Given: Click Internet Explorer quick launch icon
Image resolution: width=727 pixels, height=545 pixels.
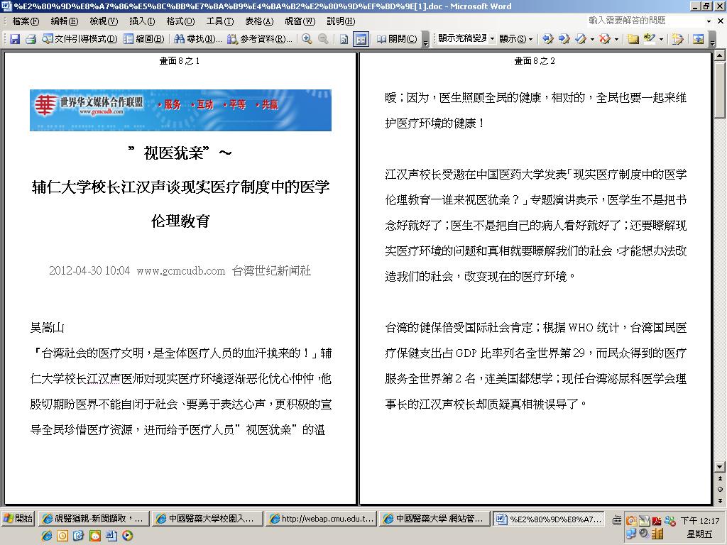Looking at the screenshot, I should [x=46, y=536].
